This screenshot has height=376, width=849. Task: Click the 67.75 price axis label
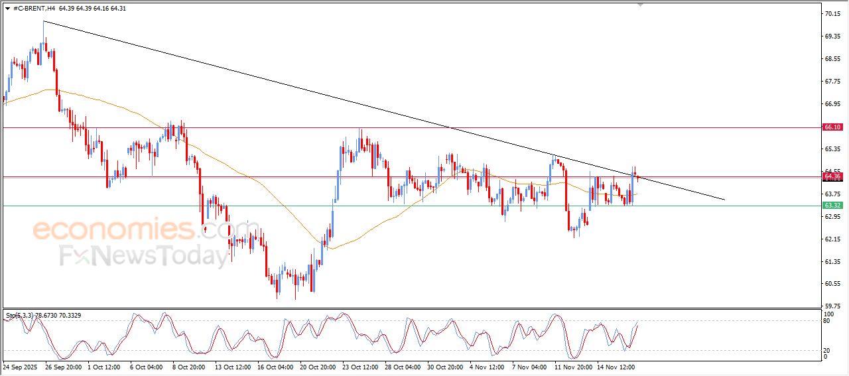[x=832, y=81]
